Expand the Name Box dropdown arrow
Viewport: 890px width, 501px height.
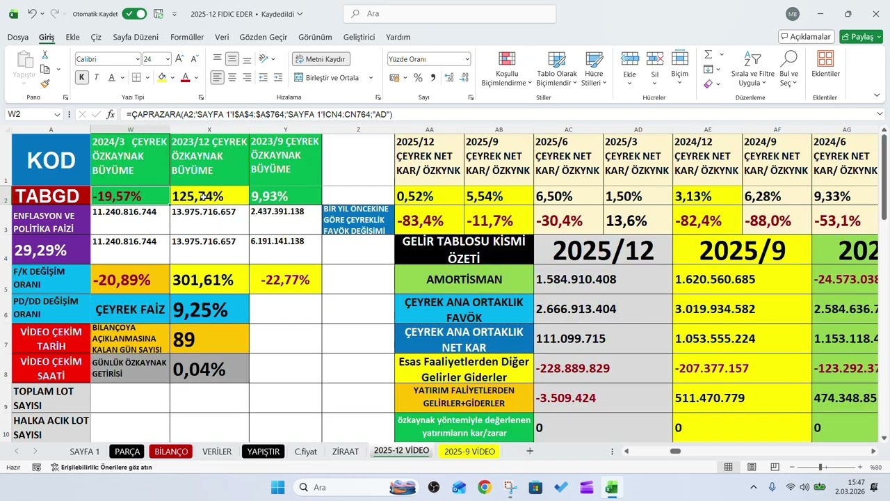[x=57, y=114]
